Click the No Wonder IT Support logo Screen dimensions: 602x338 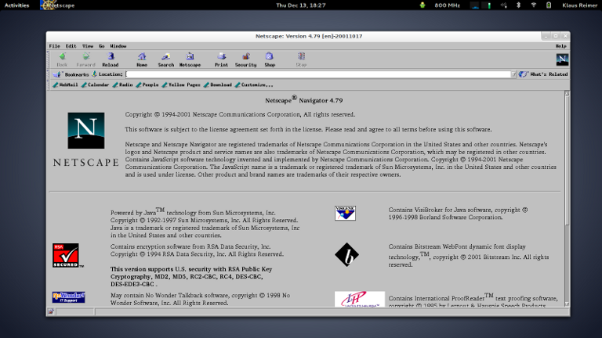point(68,297)
